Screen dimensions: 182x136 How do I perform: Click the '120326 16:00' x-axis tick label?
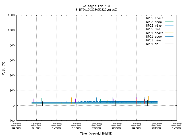pos(76,126)
